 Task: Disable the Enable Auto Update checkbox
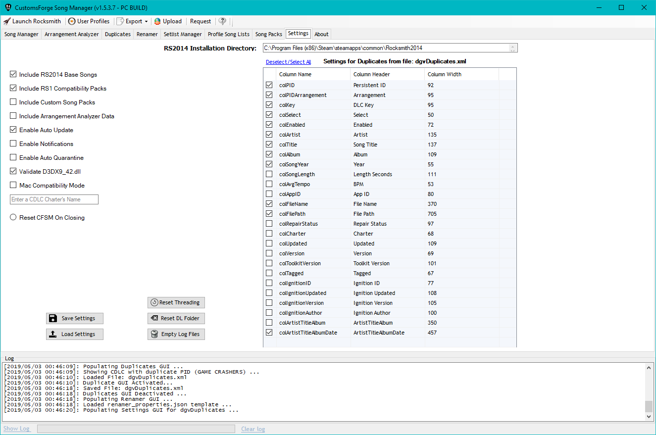click(12, 130)
